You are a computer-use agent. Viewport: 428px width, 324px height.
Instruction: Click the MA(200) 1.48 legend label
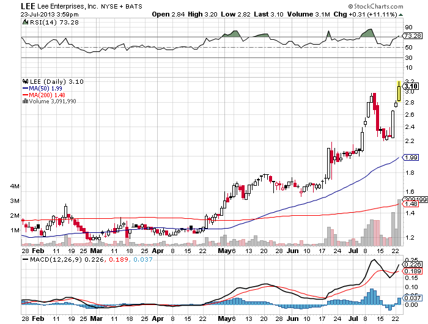(47, 95)
